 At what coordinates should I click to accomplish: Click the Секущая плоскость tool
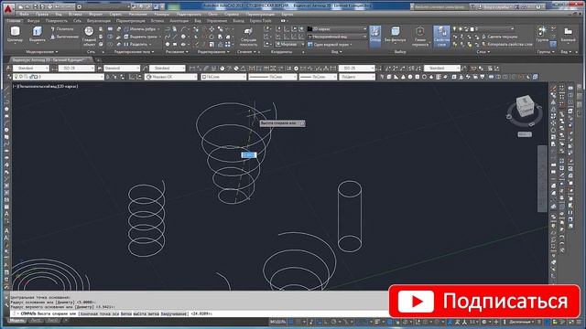pos(248,37)
